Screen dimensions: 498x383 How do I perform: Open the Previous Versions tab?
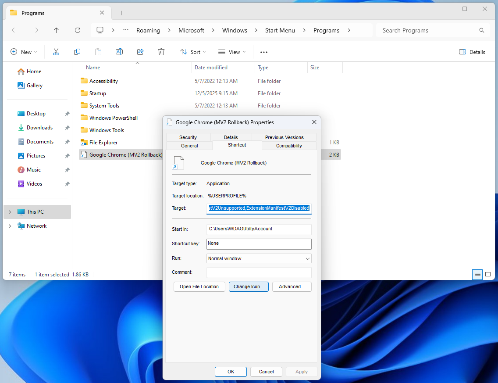pyautogui.click(x=284, y=137)
